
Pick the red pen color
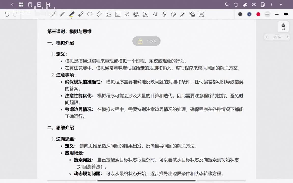click(x=258, y=14)
